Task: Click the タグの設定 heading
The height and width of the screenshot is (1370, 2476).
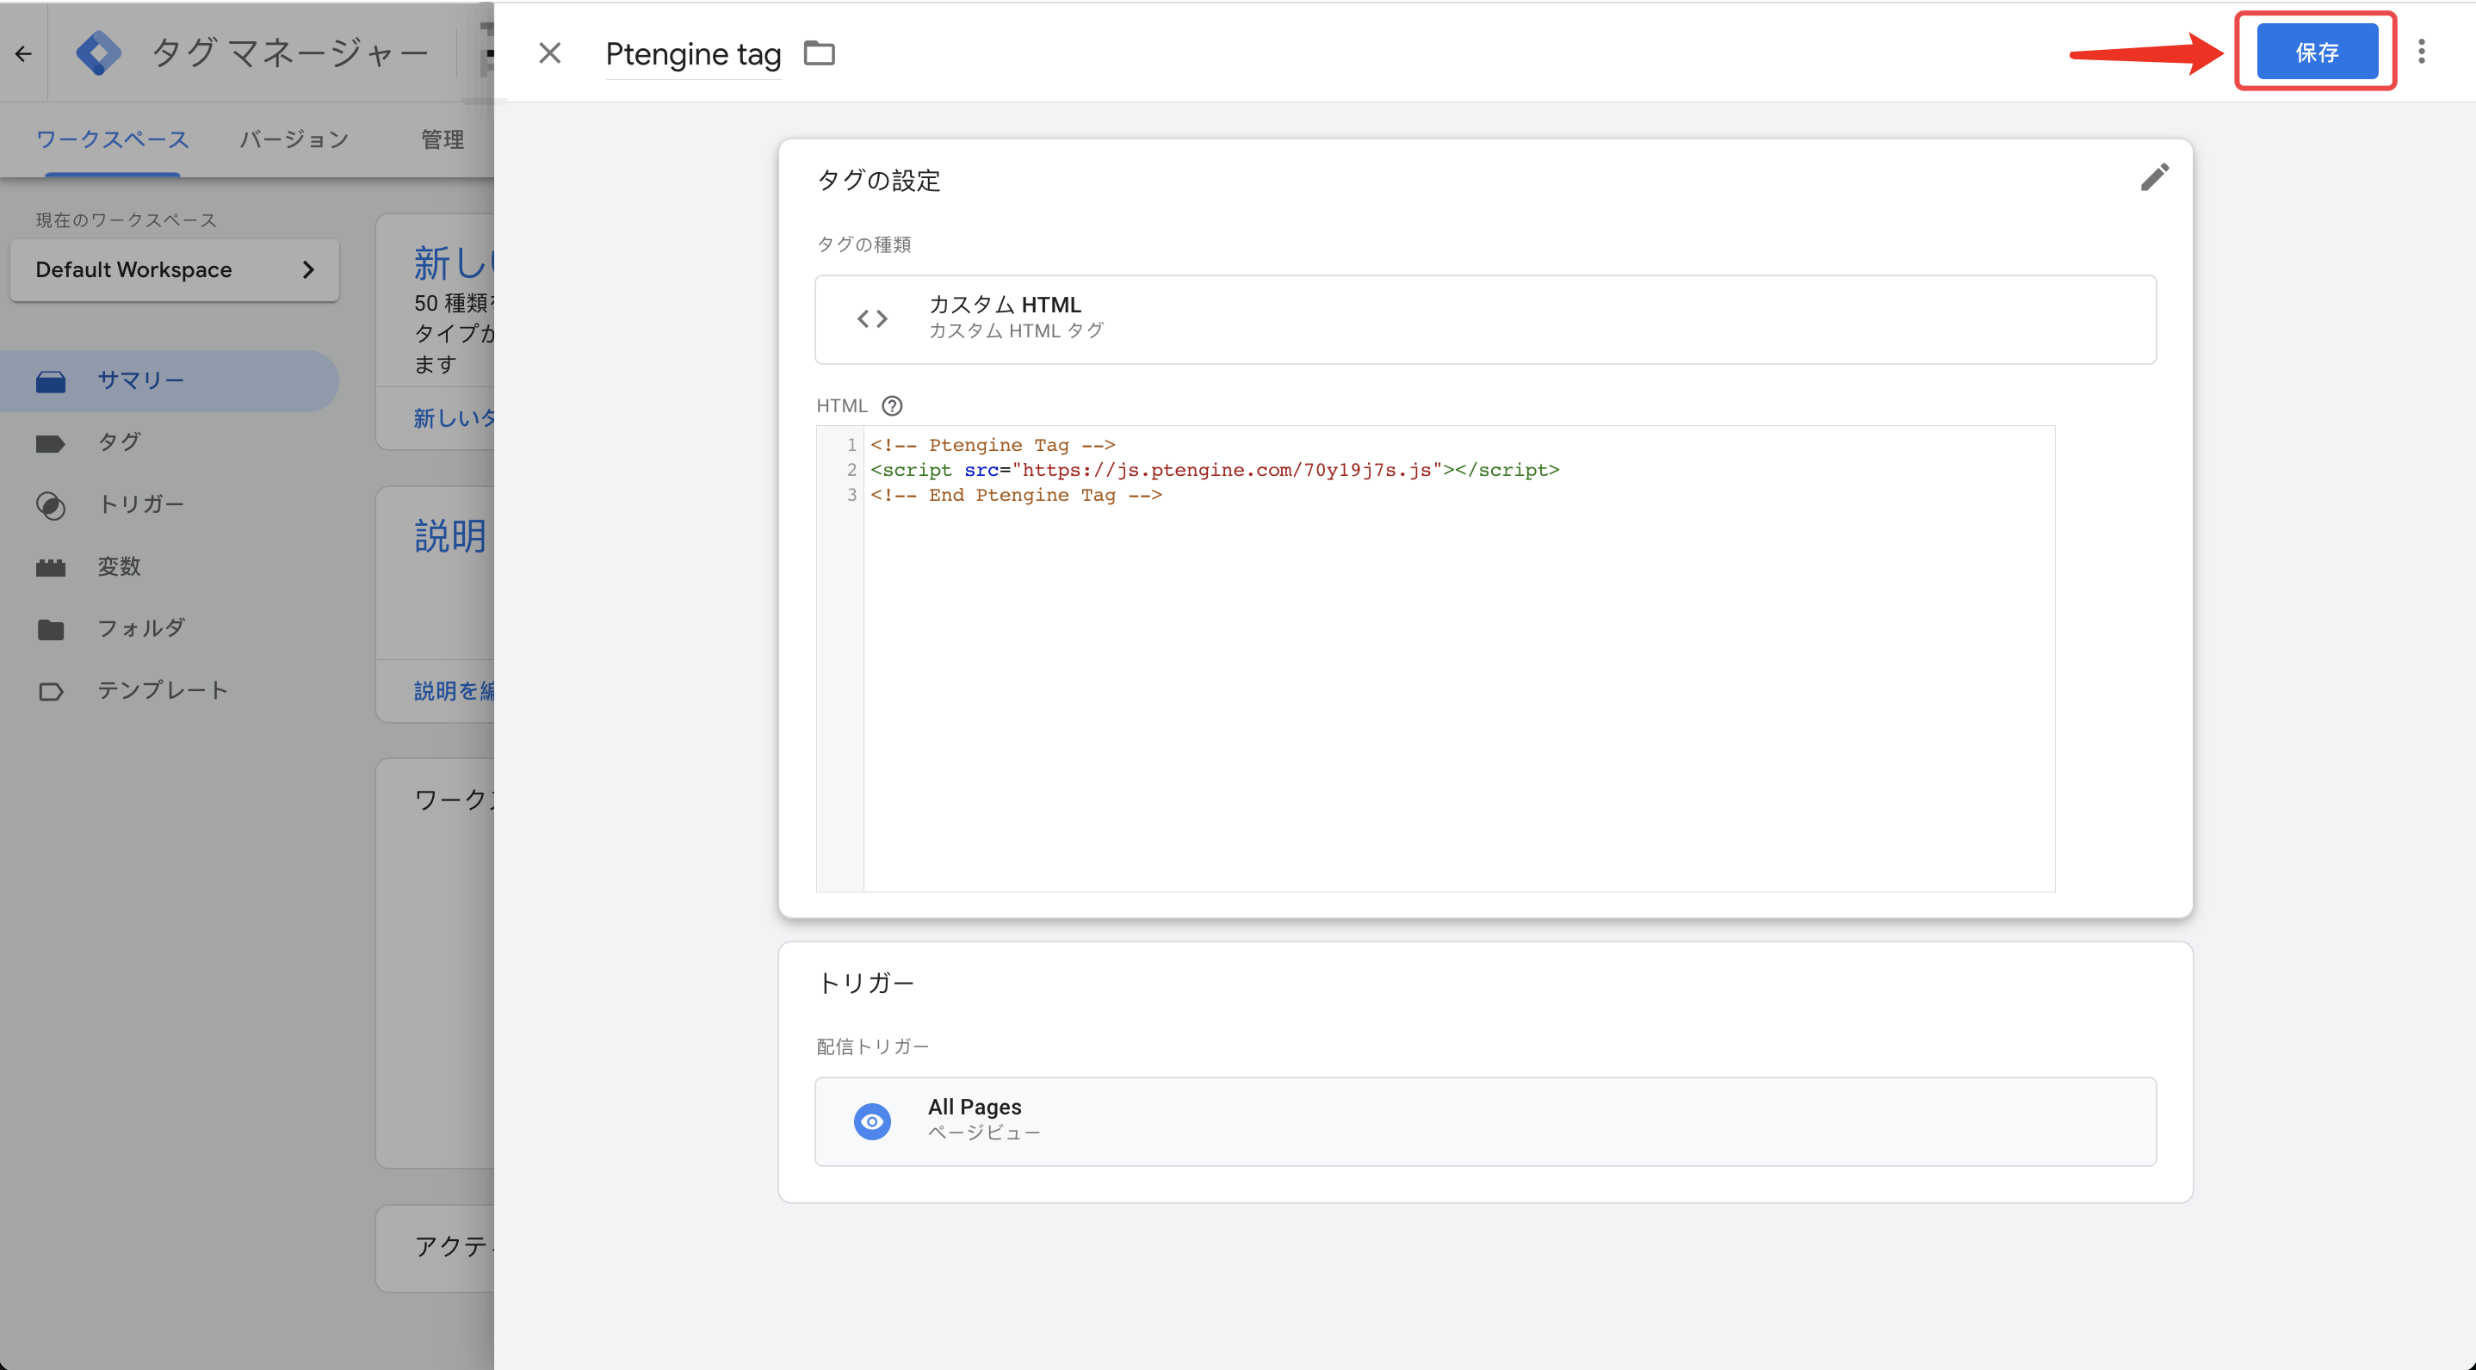Action: pyautogui.click(x=878, y=181)
